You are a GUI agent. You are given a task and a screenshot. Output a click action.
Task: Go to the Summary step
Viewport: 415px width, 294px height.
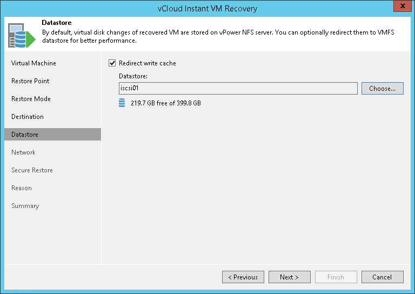point(25,206)
